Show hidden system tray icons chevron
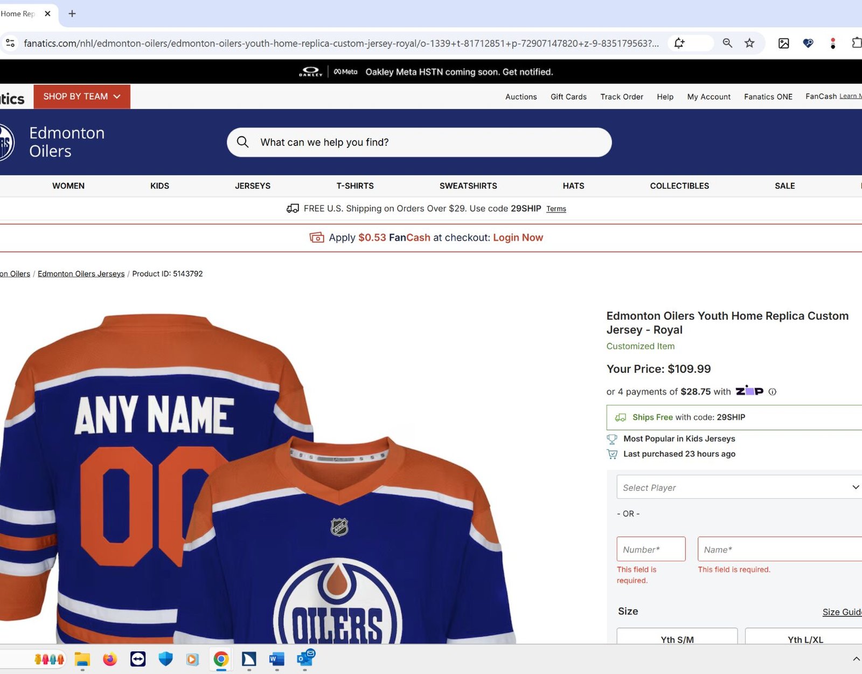 click(856, 659)
